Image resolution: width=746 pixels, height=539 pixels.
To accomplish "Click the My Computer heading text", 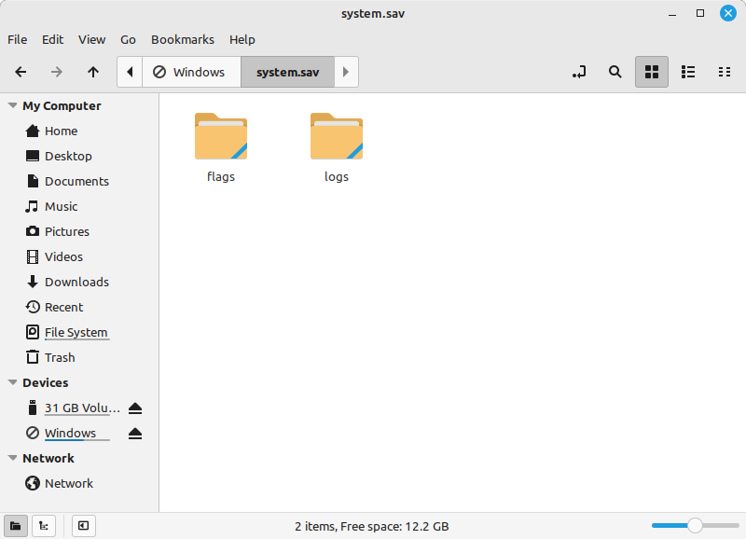I will [62, 105].
